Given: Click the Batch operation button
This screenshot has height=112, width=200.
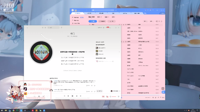Looking at the screenshot, I should tap(102, 21).
